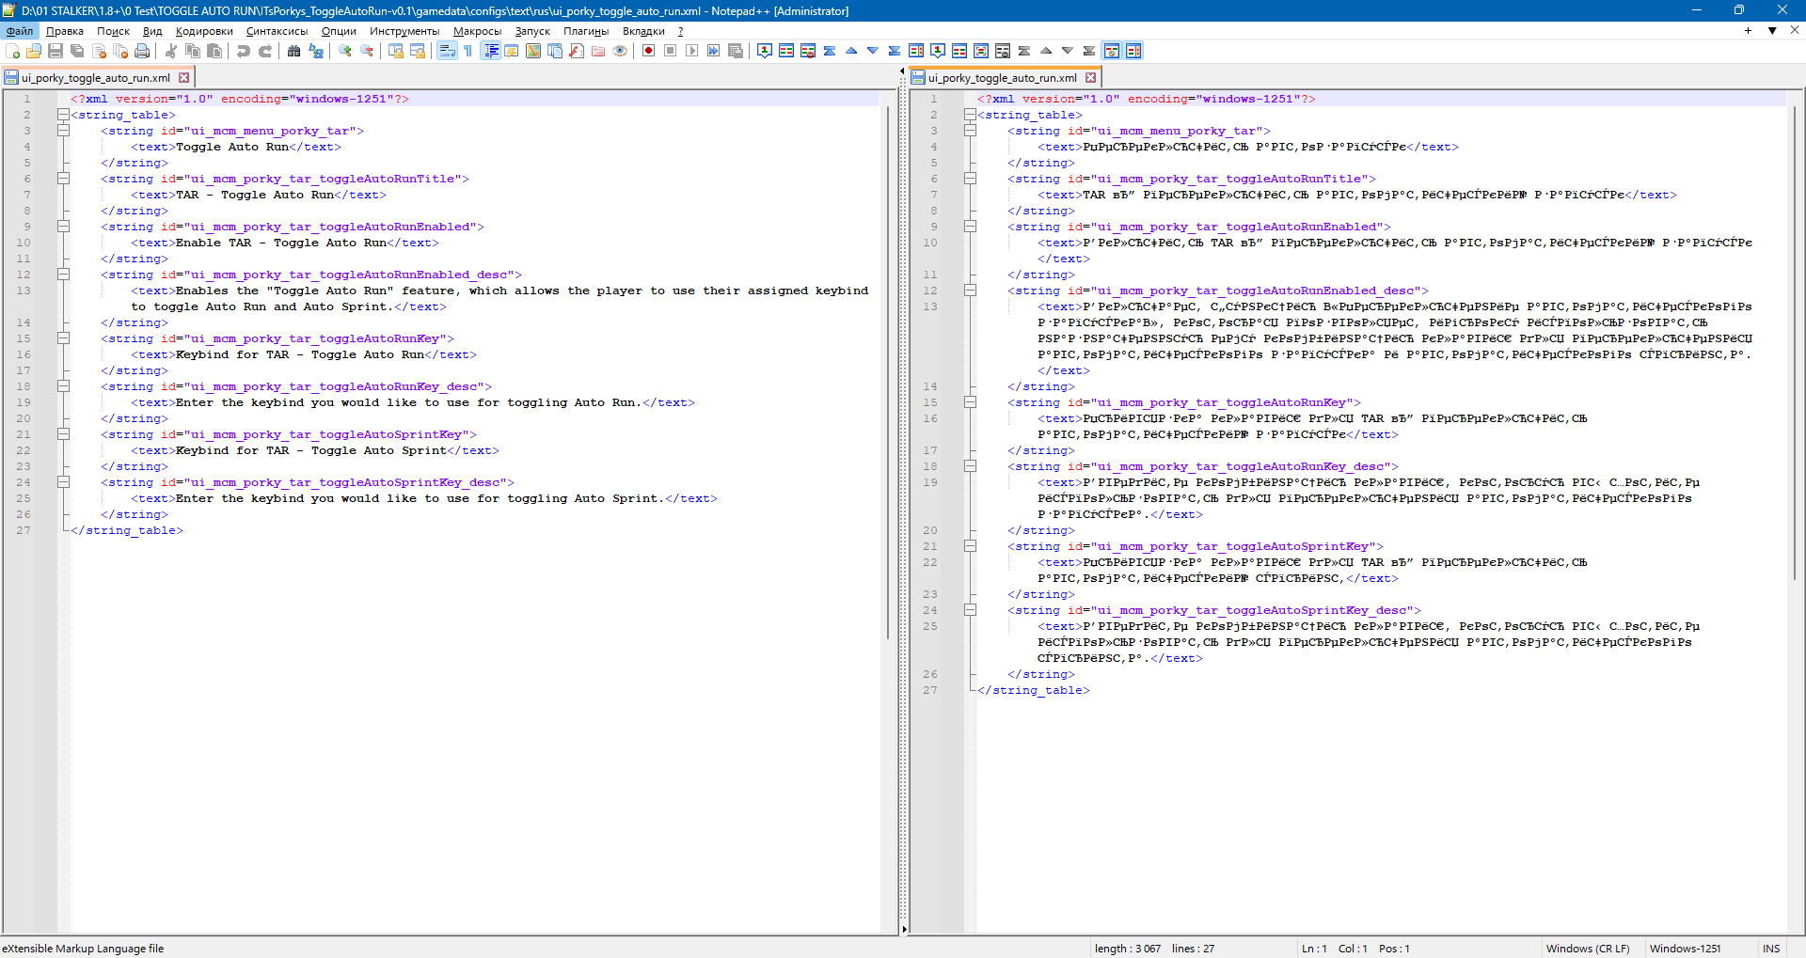The height and width of the screenshot is (958, 1806).
Task: Redo the action via toolbar
Action: [x=265, y=51]
